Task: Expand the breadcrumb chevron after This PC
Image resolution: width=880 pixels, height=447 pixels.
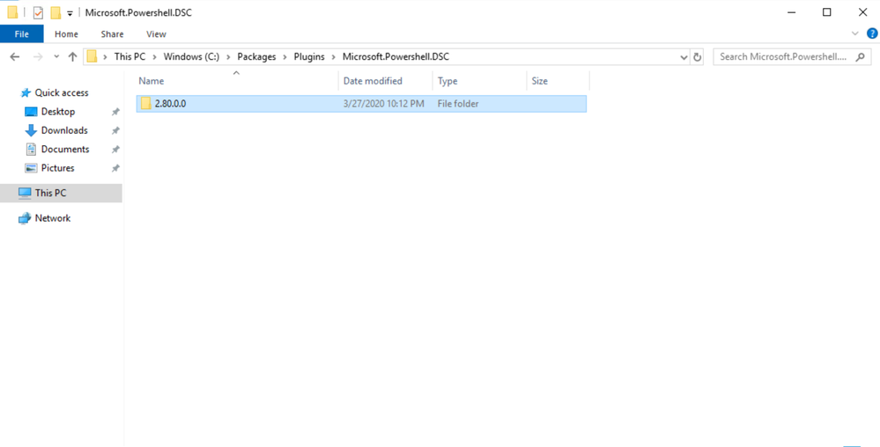Action: pos(154,56)
